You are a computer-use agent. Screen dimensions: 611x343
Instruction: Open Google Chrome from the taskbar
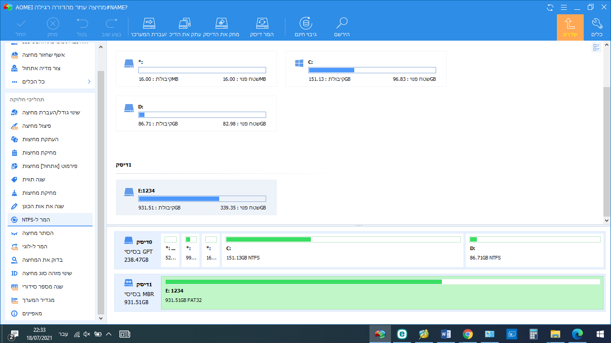468,334
